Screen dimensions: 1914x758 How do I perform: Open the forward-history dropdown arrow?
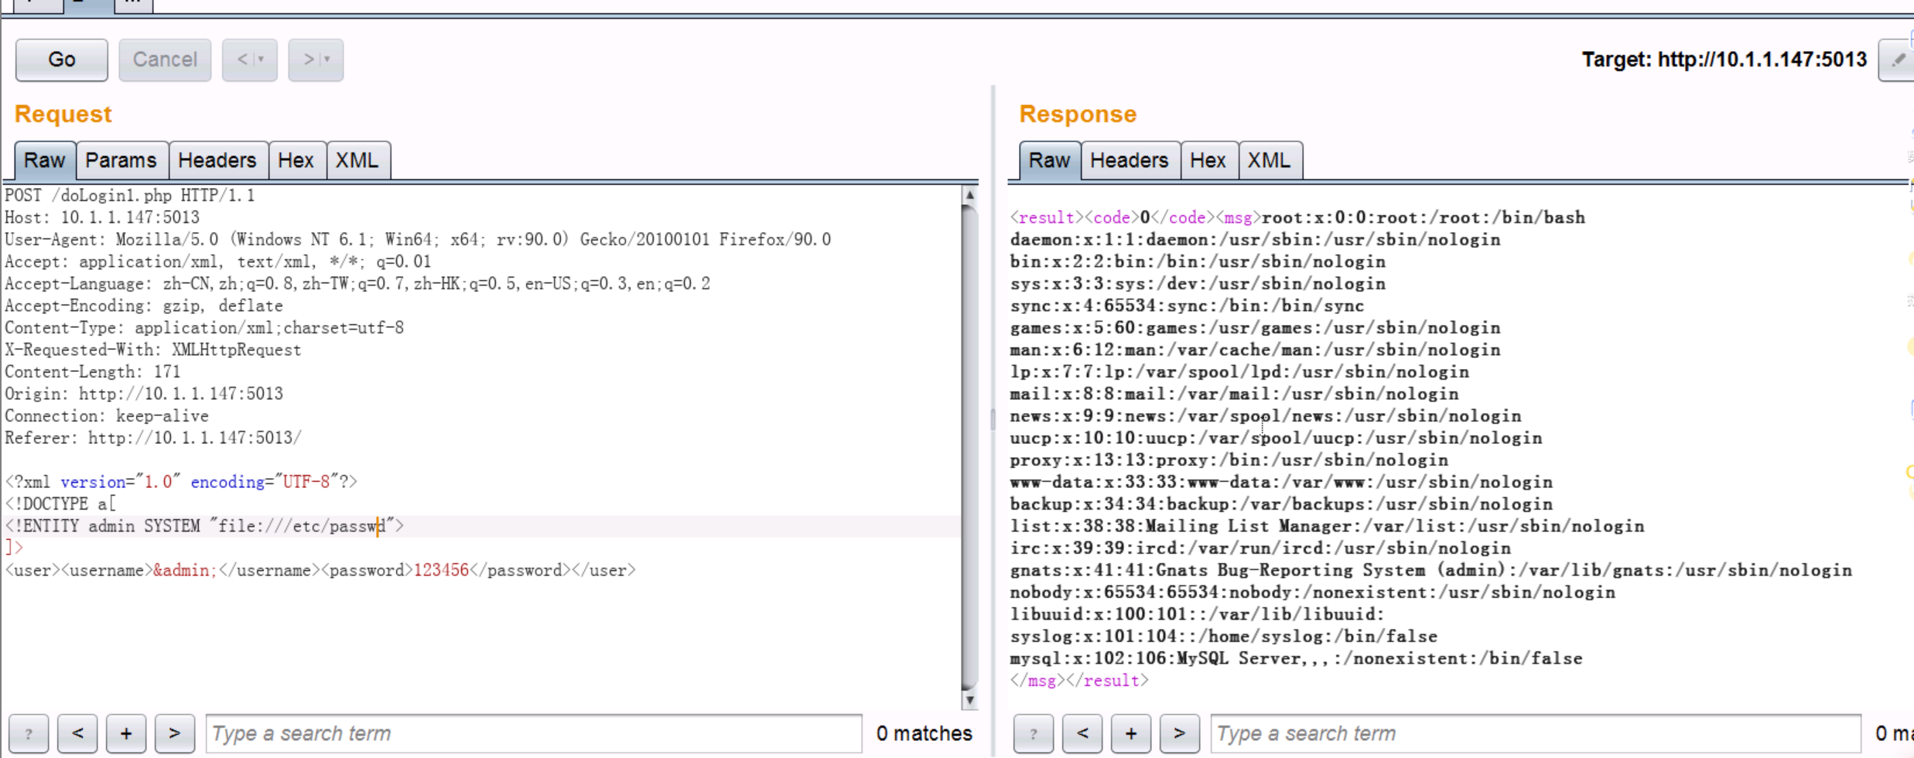pos(326,60)
